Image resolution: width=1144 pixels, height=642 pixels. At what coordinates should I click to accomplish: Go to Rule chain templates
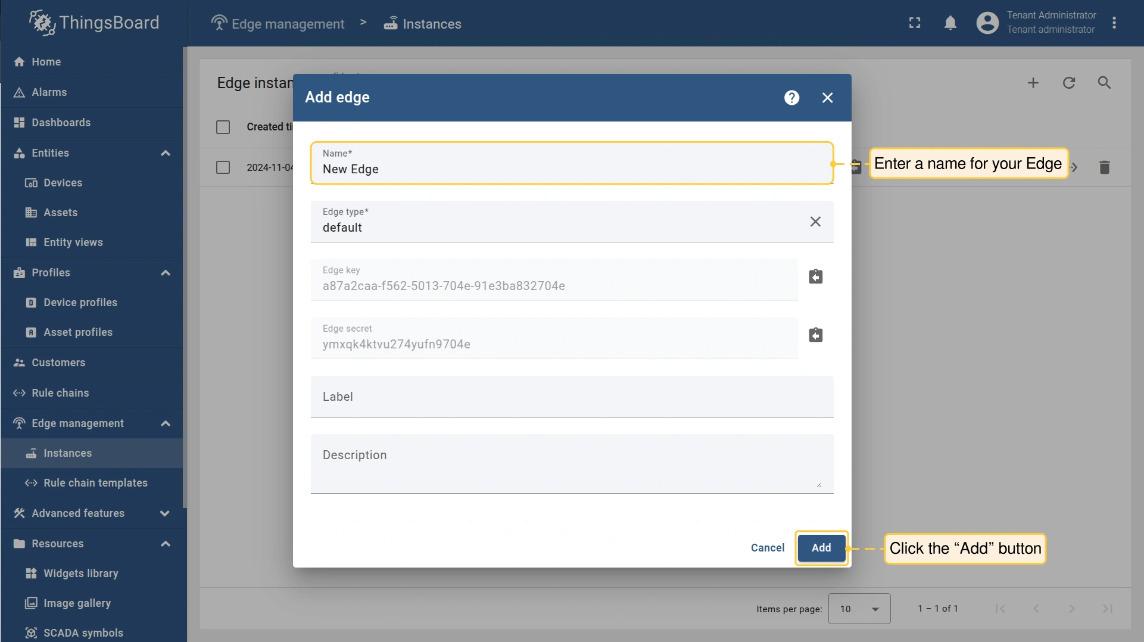(x=95, y=483)
